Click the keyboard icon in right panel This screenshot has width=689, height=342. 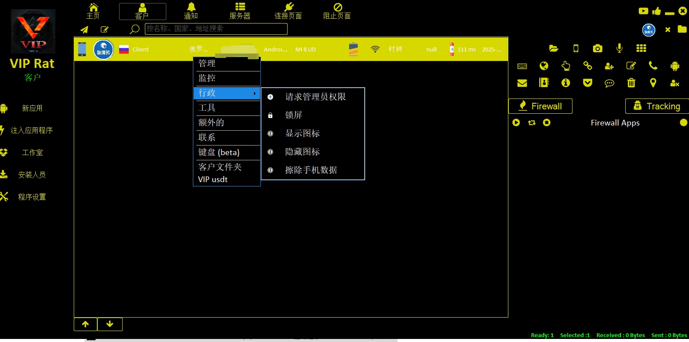pos(522,66)
